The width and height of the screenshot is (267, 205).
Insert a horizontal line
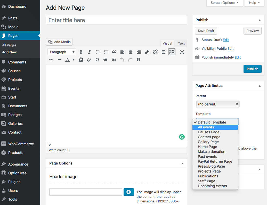coord(59,60)
